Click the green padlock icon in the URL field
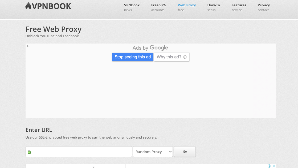The width and height of the screenshot is (298, 168). click(29, 152)
